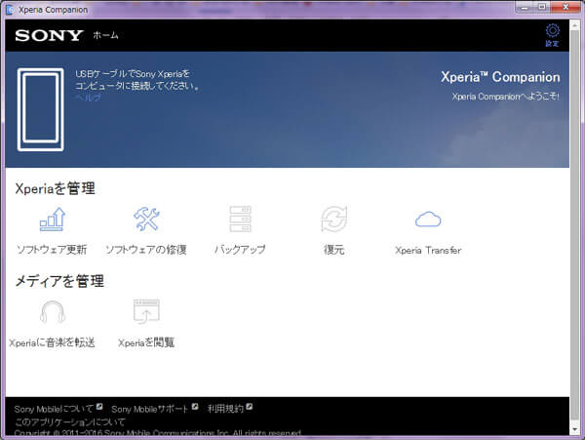Open the Xperia Transfer cloud icon

428,220
